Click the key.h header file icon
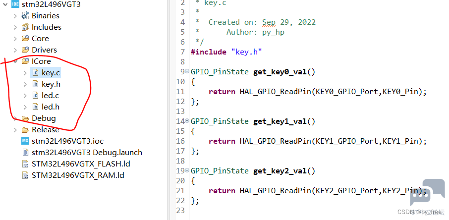The height and width of the screenshot is (220, 449). (x=35, y=84)
